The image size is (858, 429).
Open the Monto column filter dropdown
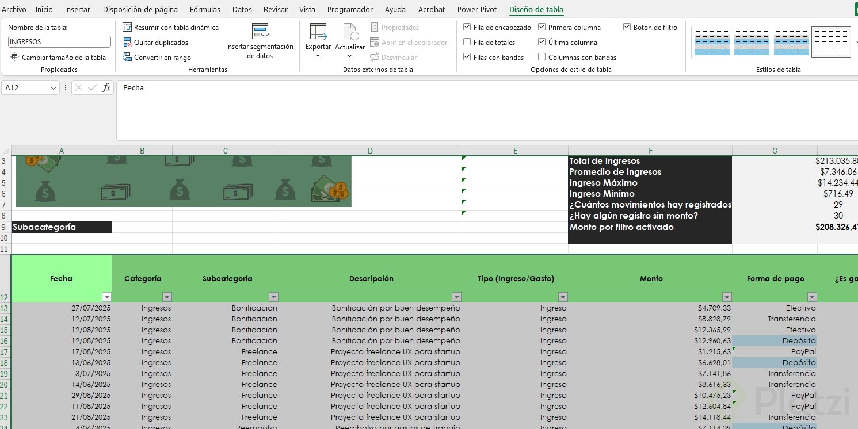click(727, 297)
